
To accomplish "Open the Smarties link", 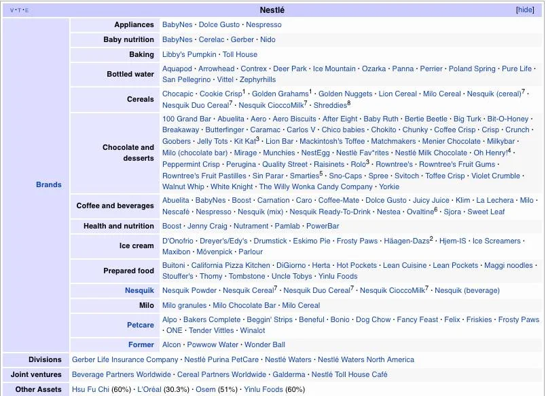I will pos(304,176).
